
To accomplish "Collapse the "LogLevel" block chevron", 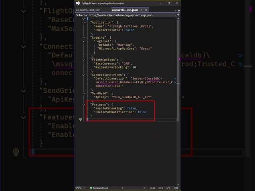I will (83, 41).
